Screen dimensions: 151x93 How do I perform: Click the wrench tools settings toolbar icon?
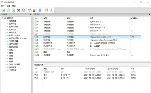click(x=46, y=10)
